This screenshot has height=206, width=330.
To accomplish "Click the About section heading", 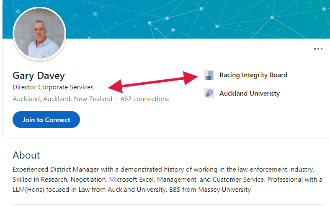I will click(26, 155).
